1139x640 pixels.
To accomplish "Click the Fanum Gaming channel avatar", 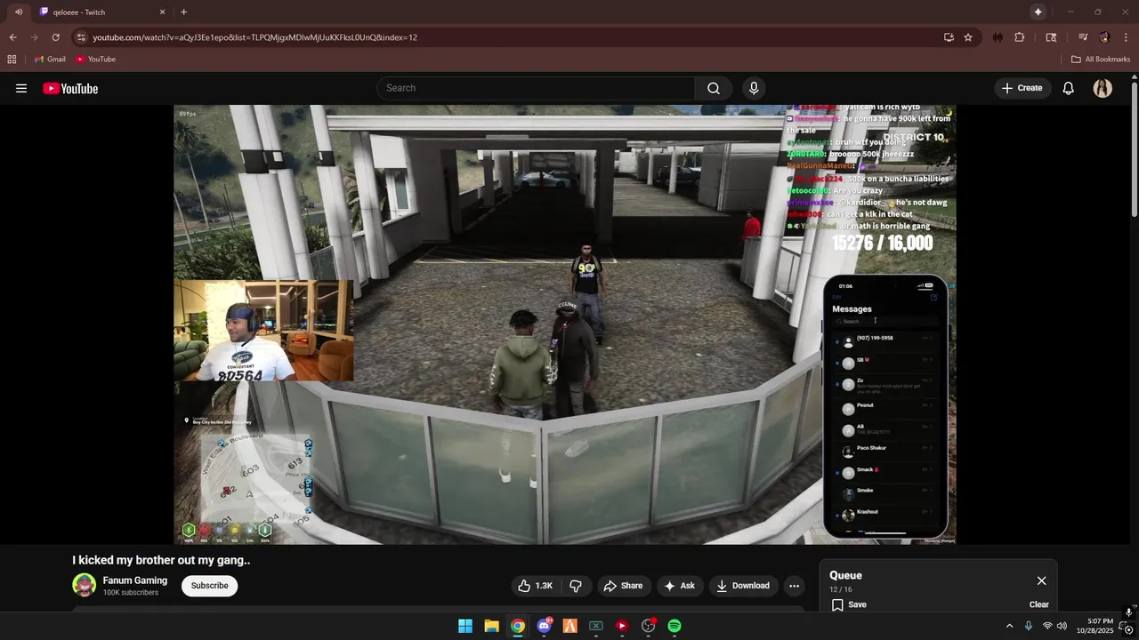I will tap(84, 585).
